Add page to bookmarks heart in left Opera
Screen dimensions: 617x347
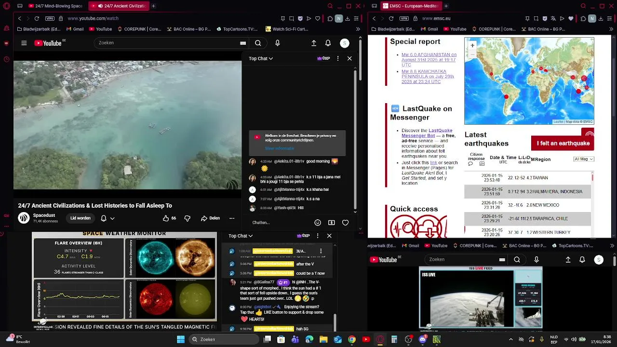pos(318,18)
